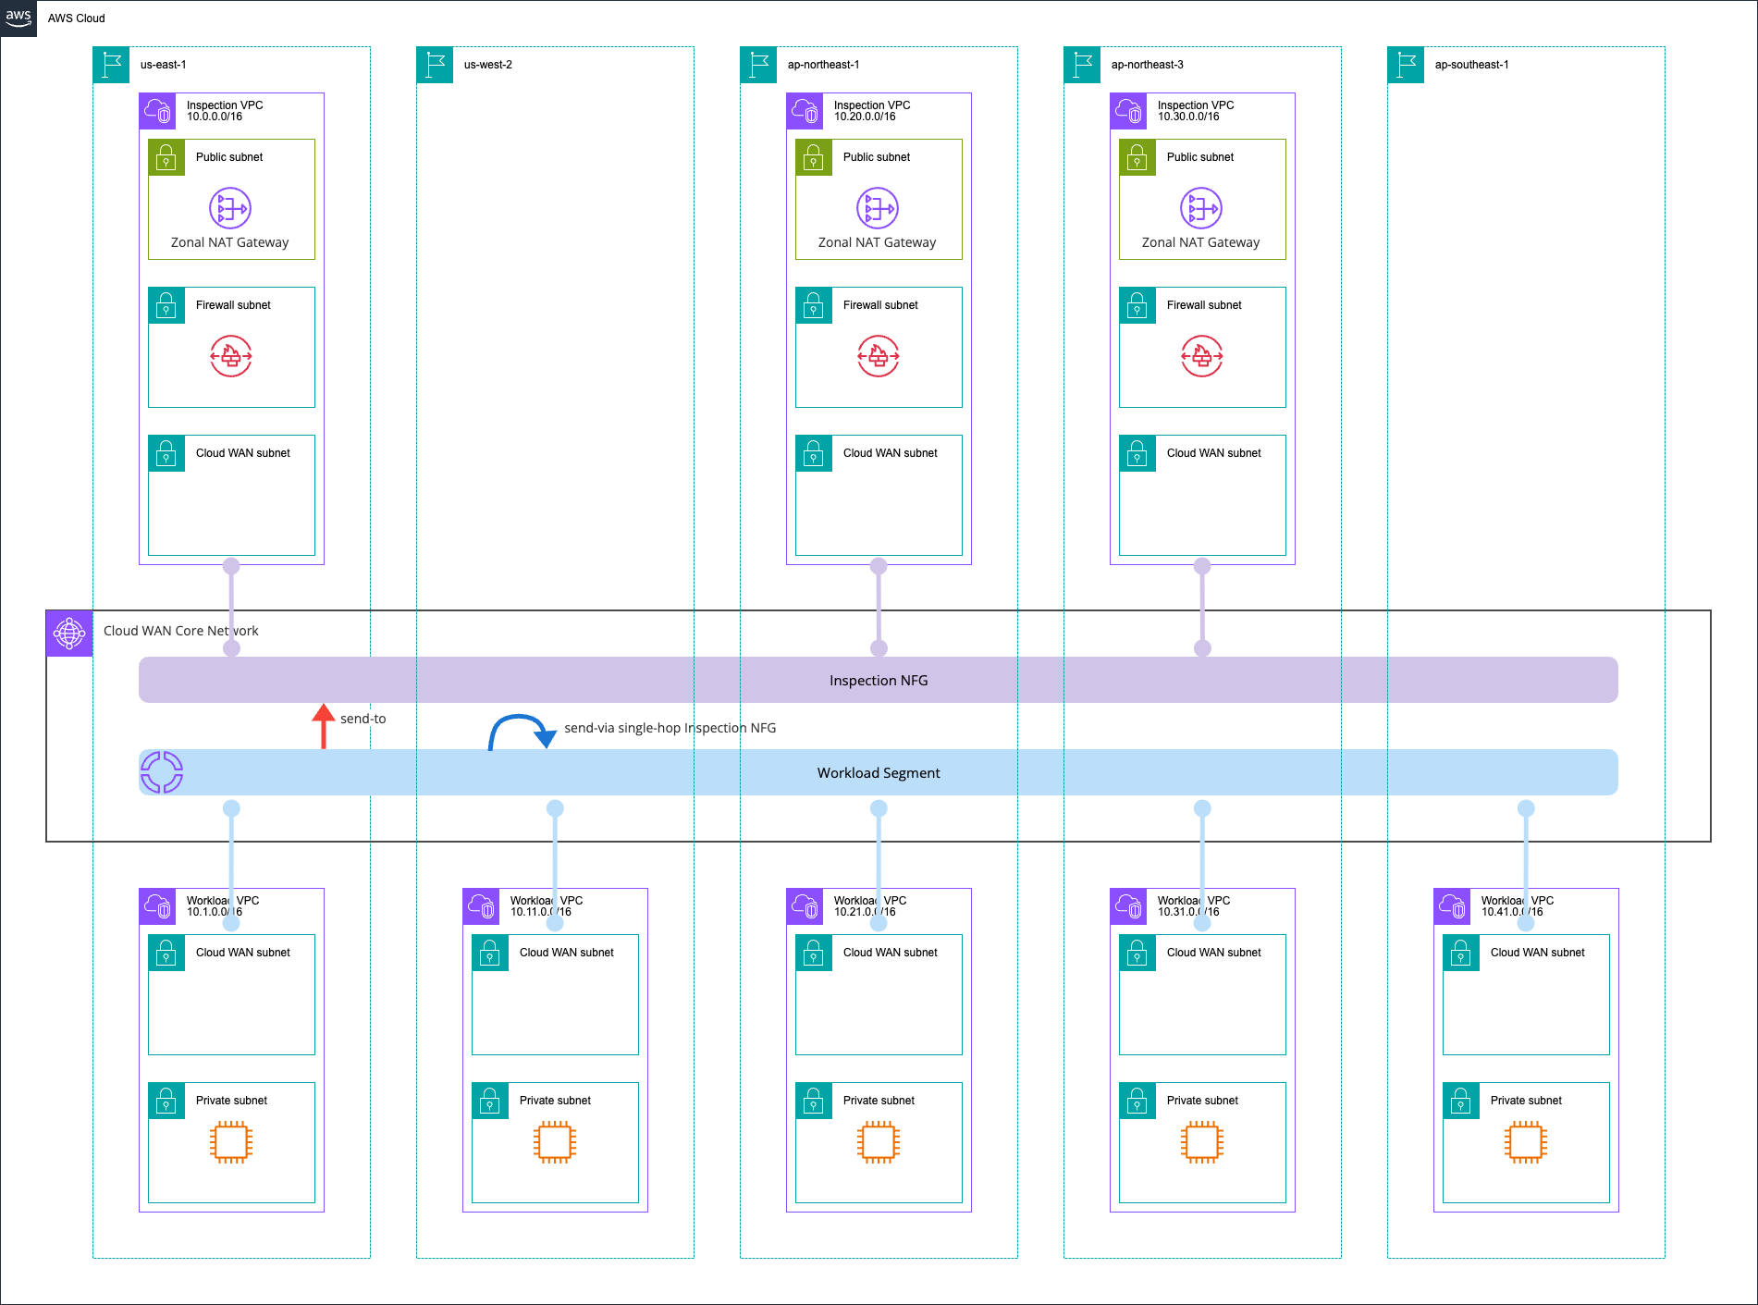Click the Workload VPC 10.21.0.0/16 cloud icon
The image size is (1758, 1305).
tap(805, 906)
